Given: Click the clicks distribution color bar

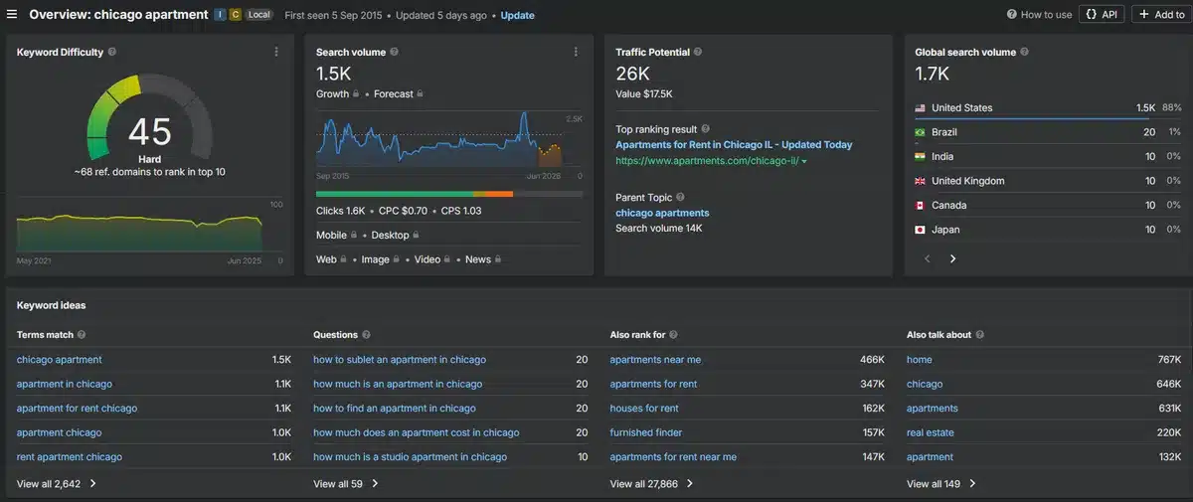Looking at the screenshot, I should (x=449, y=194).
